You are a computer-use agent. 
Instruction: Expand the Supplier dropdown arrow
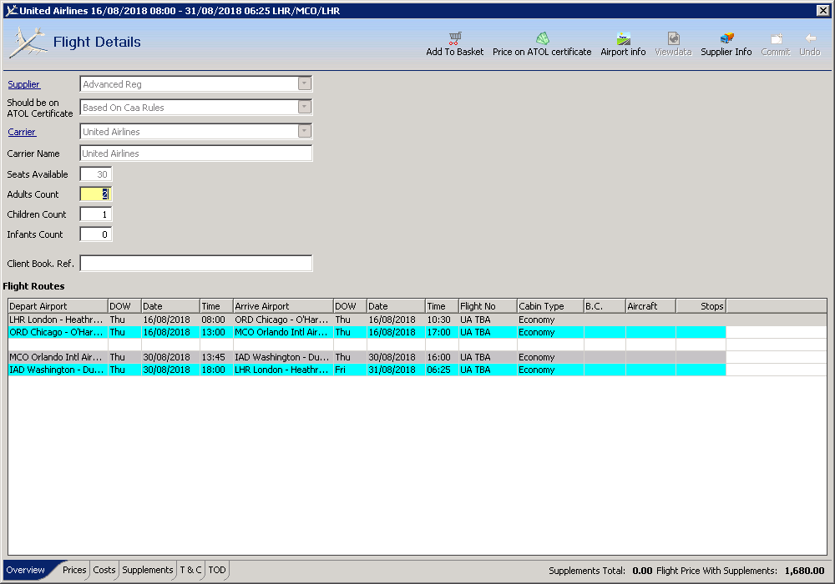(x=305, y=83)
